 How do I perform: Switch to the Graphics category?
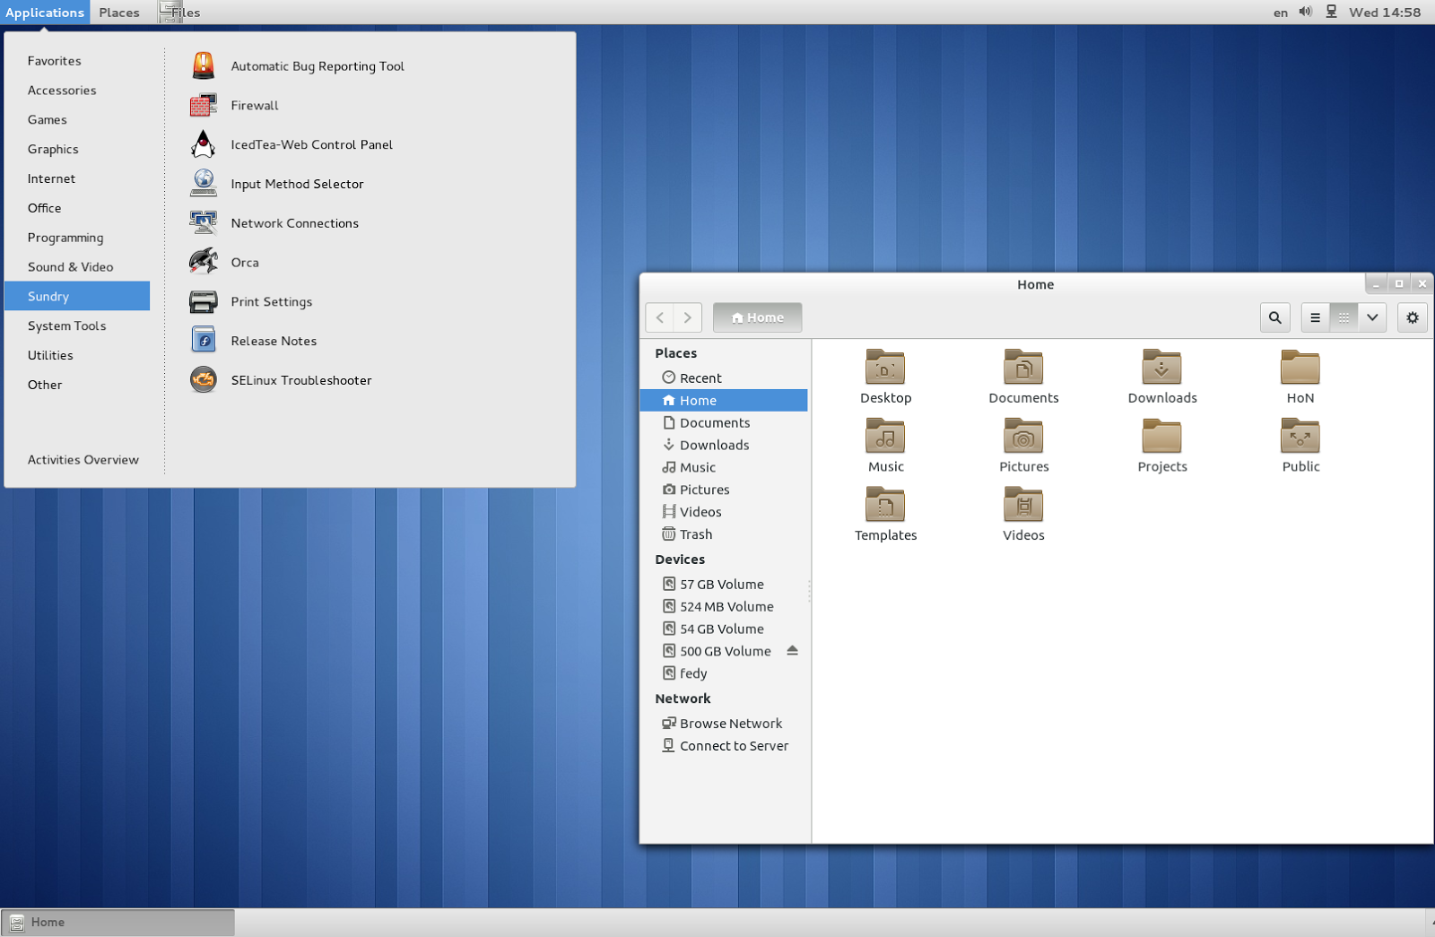coord(53,149)
